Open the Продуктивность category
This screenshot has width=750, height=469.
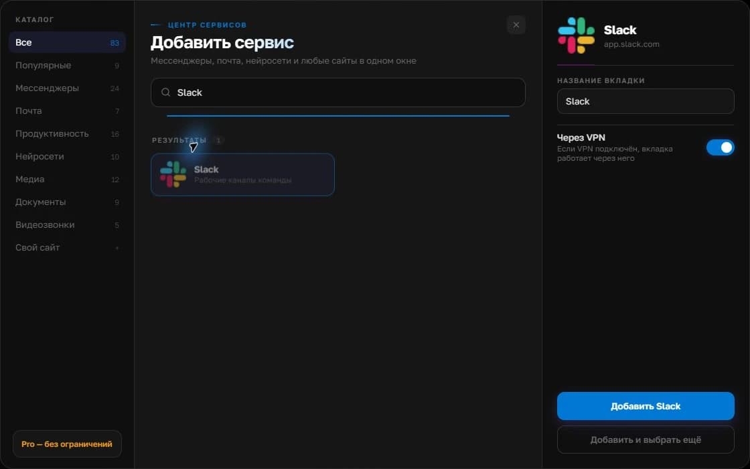tap(67, 133)
